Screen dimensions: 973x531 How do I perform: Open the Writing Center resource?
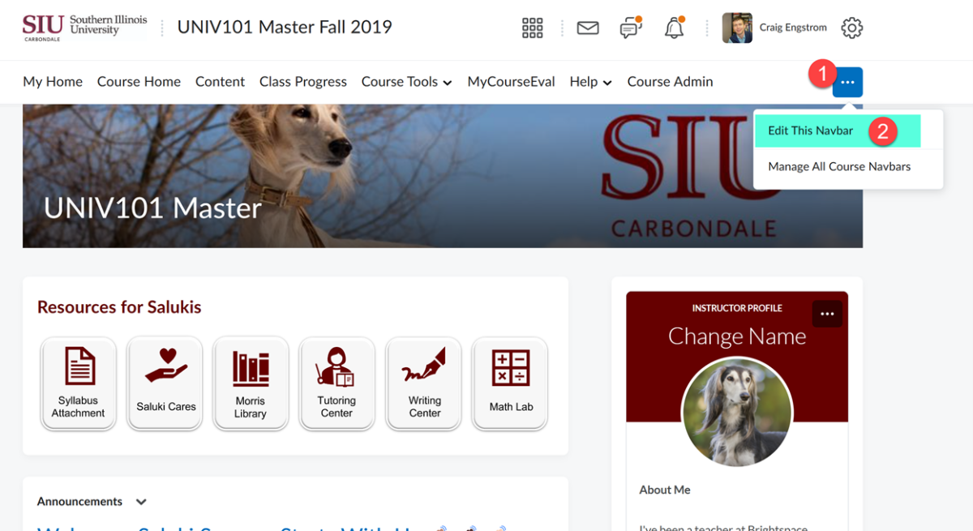[x=423, y=383]
